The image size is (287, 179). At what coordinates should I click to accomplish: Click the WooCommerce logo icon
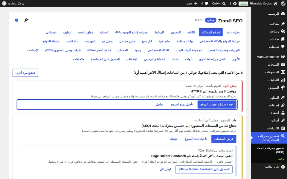[x=283, y=57]
